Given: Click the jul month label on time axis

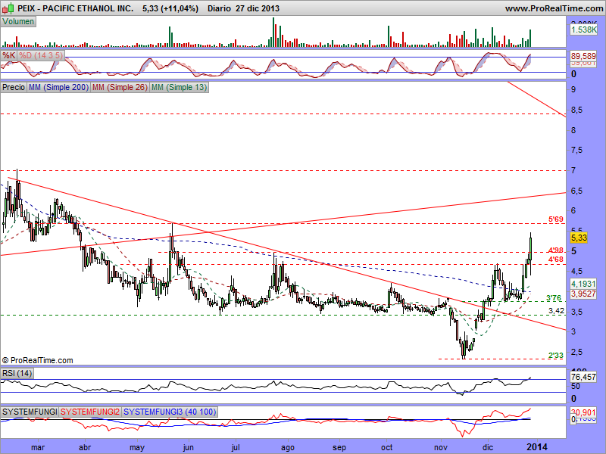Looking at the screenshot, I should [x=236, y=447].
